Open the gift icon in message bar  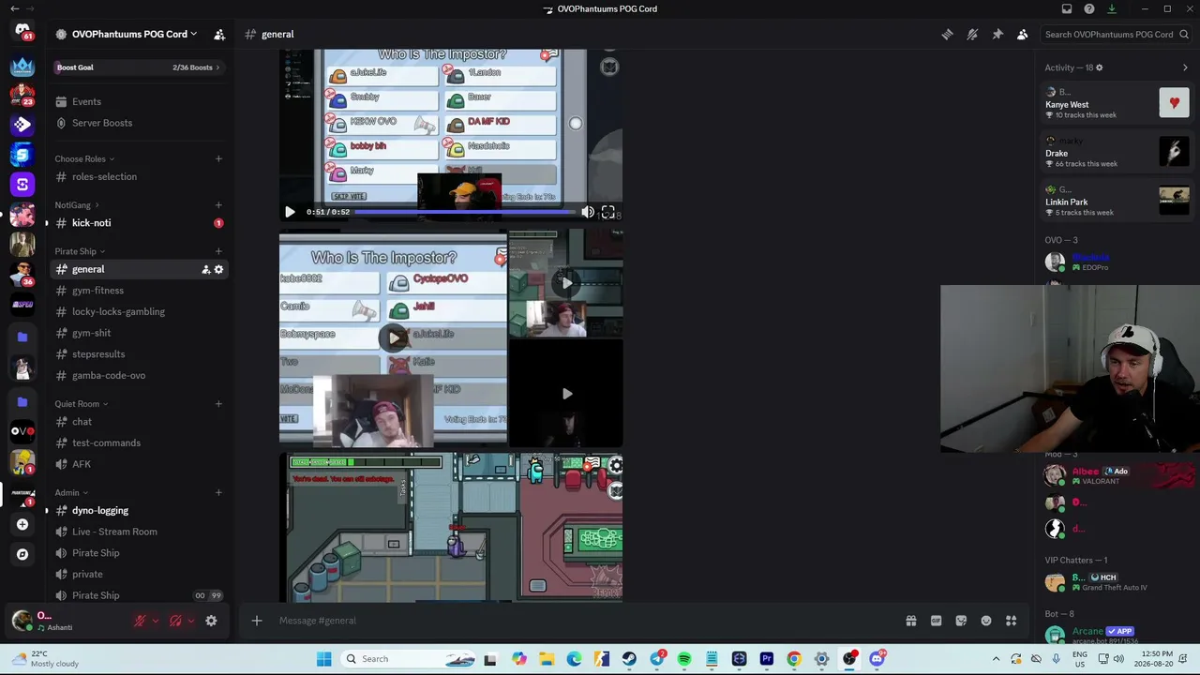pos(910,621)
